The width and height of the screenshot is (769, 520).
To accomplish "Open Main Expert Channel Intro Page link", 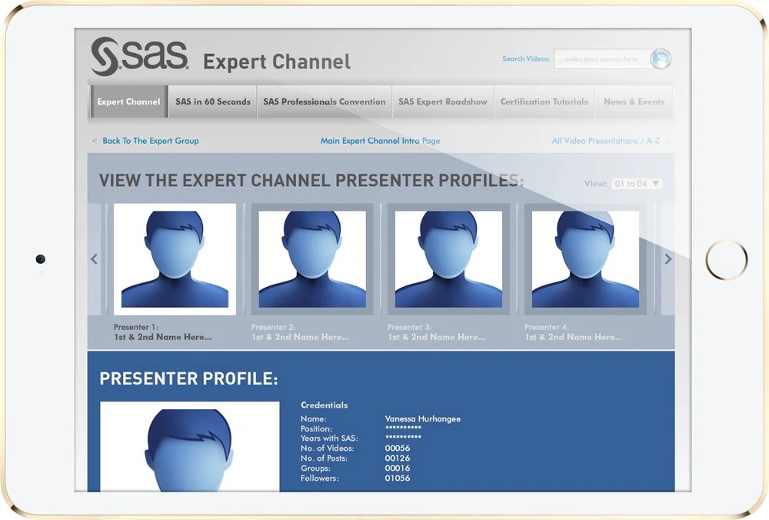I will (x=380, y=141).
